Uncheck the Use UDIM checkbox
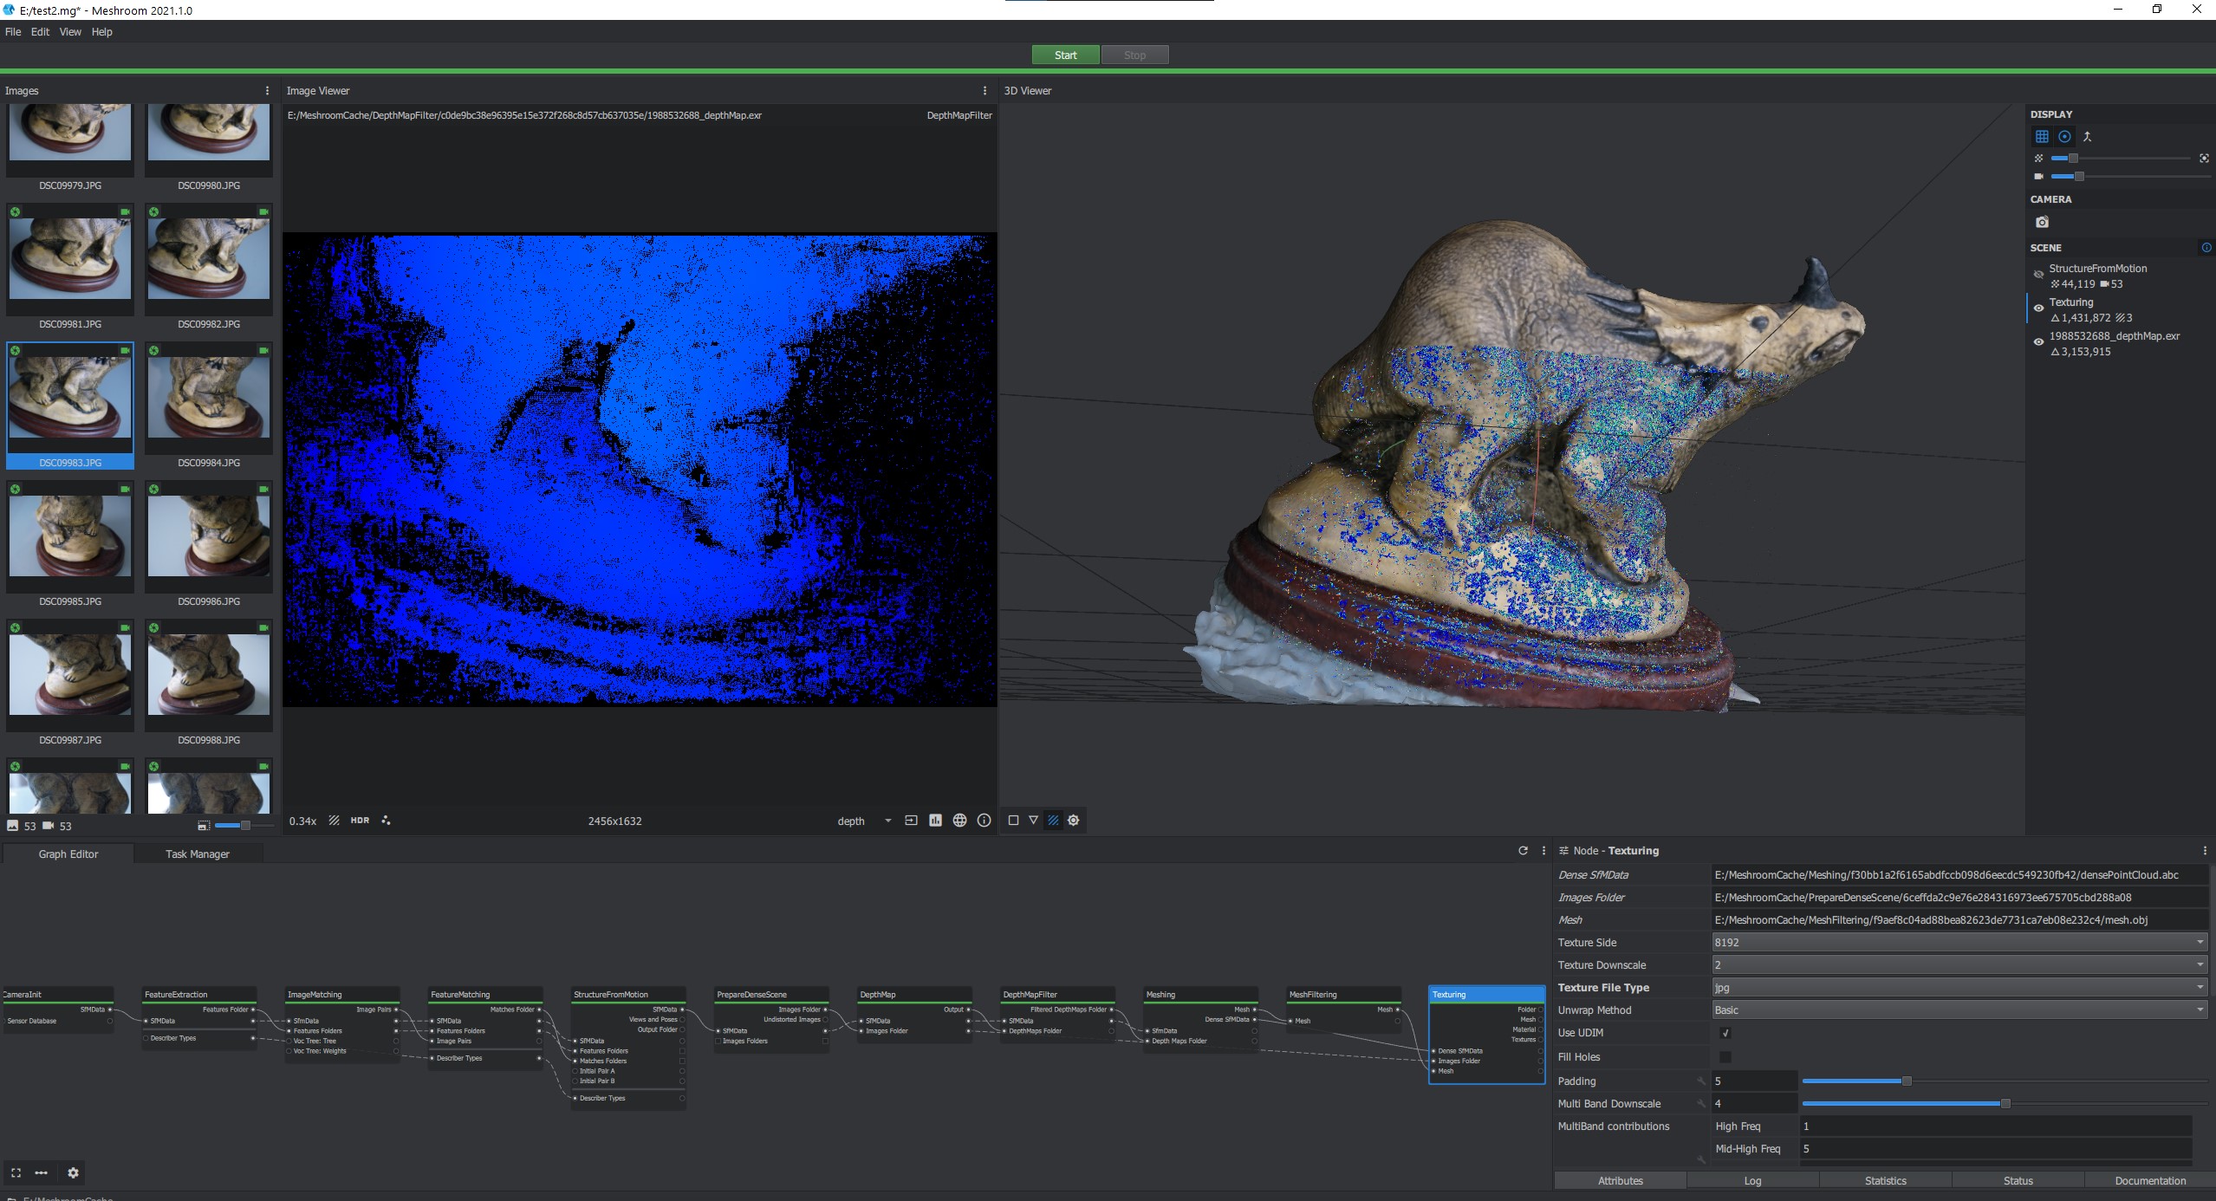Screen dimensions: 2216x1201 pyautogui.click(x=1725, y=1033)
